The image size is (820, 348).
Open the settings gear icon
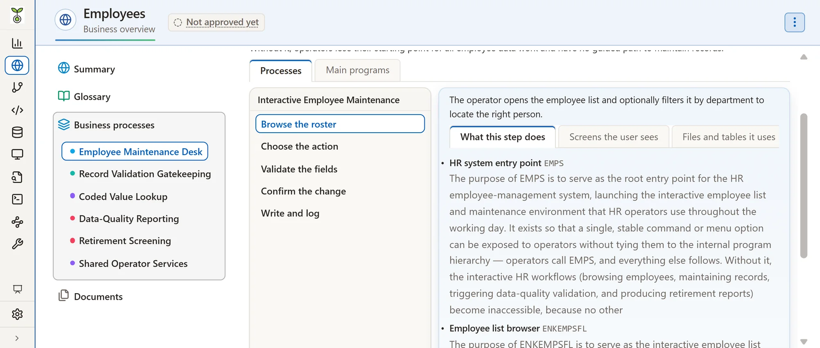17,314
